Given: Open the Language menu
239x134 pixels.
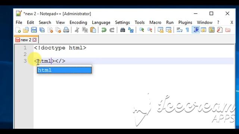Looking at the screenshot, I should (x=101, y=22).
